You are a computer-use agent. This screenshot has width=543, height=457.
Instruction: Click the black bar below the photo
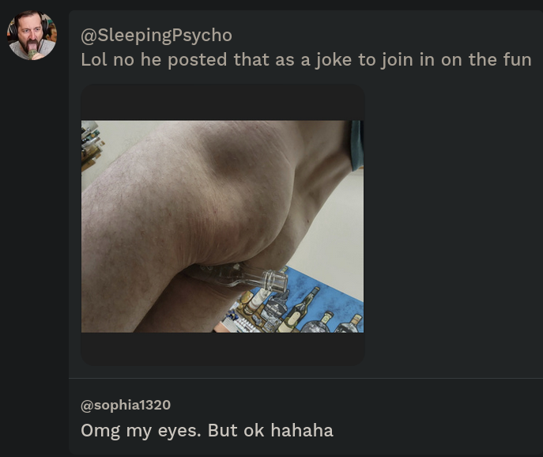pyautogui.click(x=222, y=349)
